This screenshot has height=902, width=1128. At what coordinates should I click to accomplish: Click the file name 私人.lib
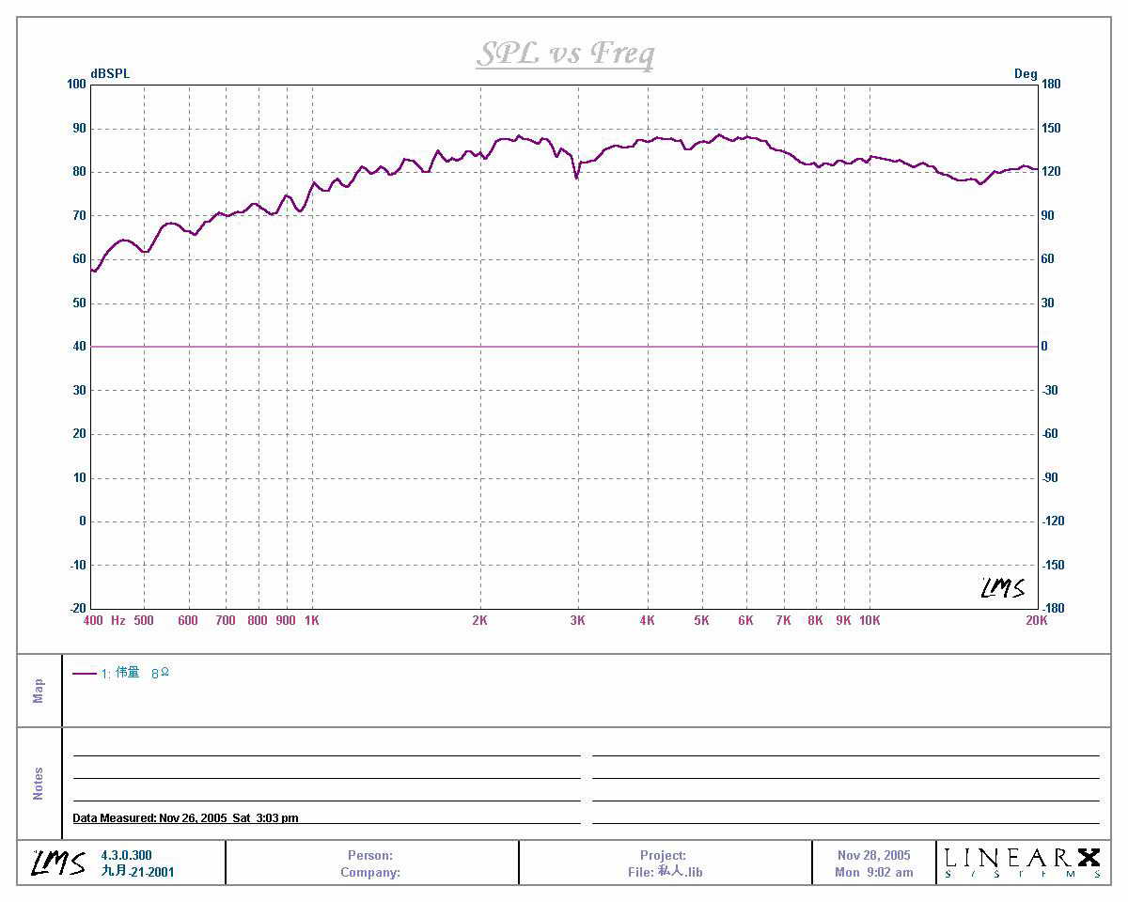pyautogui.click(x=679, y=872)
